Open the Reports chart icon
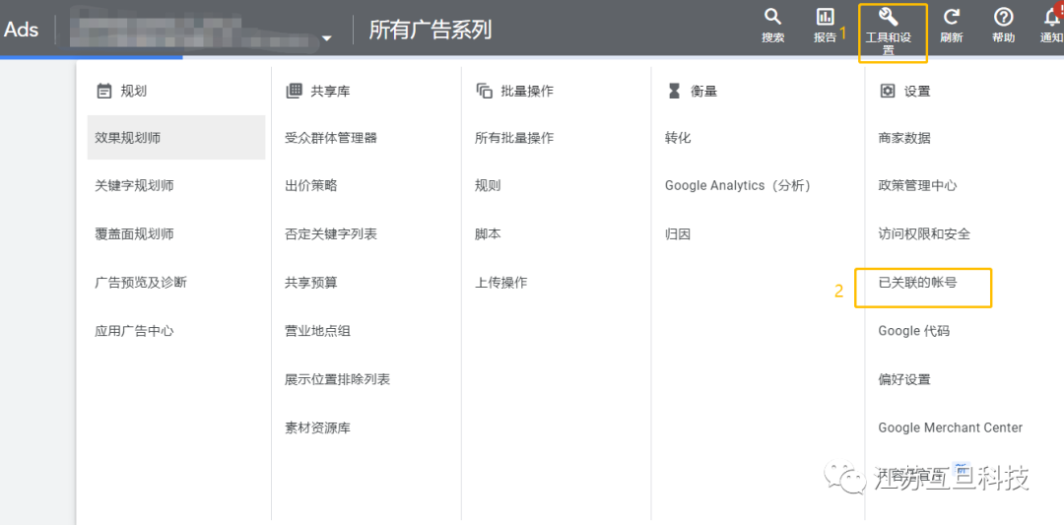The width and height of the screenshot is (1064, 525). click(825, 18)
